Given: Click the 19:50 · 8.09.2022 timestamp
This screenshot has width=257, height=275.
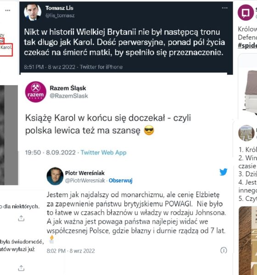Looking at the screenshot, I should pos(50,153).
